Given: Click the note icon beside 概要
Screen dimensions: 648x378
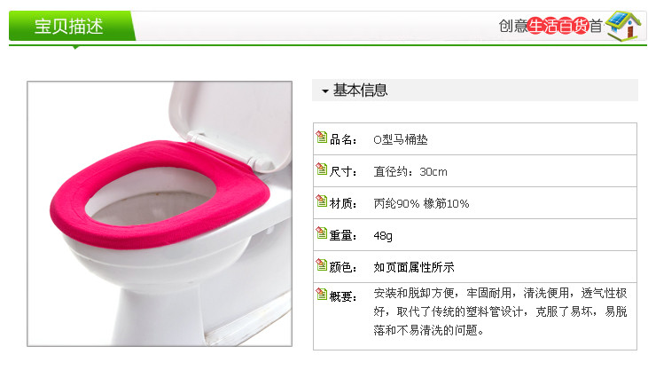Looking at the screenshot, I should pos(322,294).
